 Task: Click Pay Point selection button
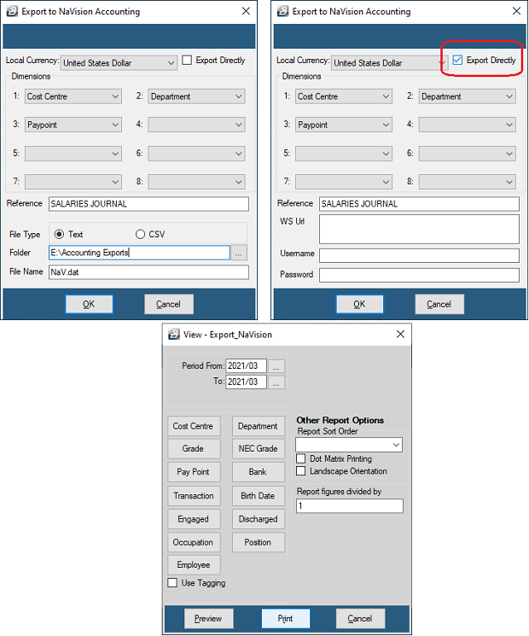tap(194, 472)
